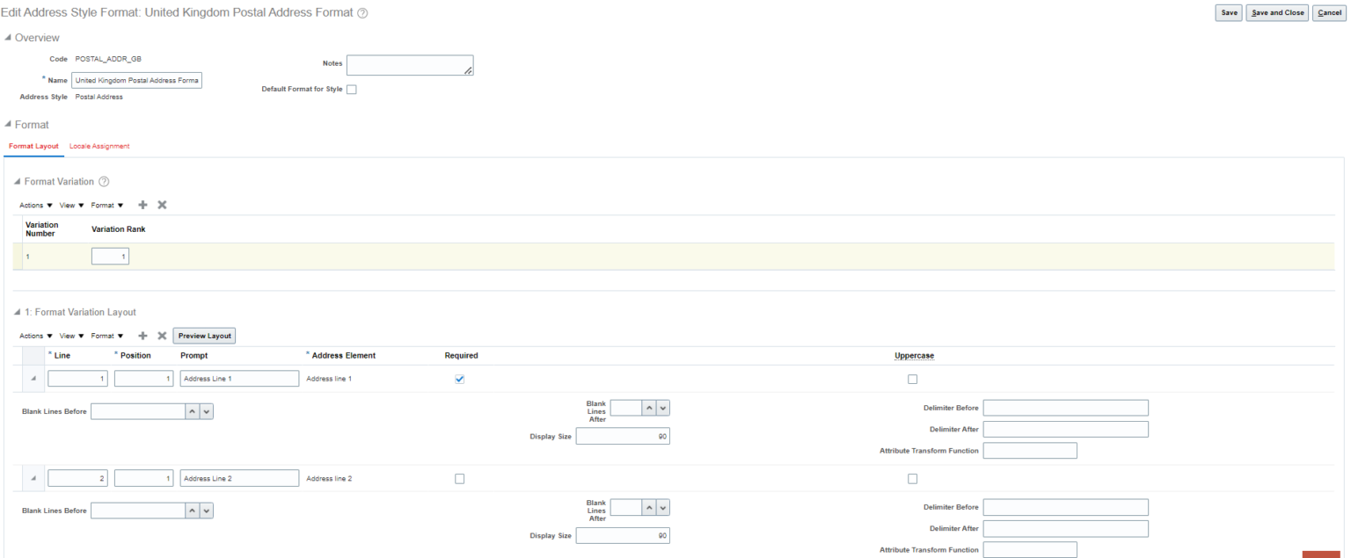Click the Variation Rank field
1351x558 pixels.
[110, 257]
